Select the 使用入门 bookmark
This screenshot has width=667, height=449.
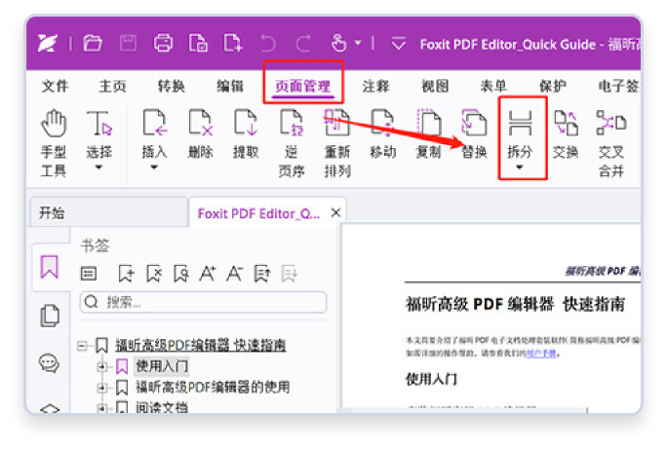(162, 366)
